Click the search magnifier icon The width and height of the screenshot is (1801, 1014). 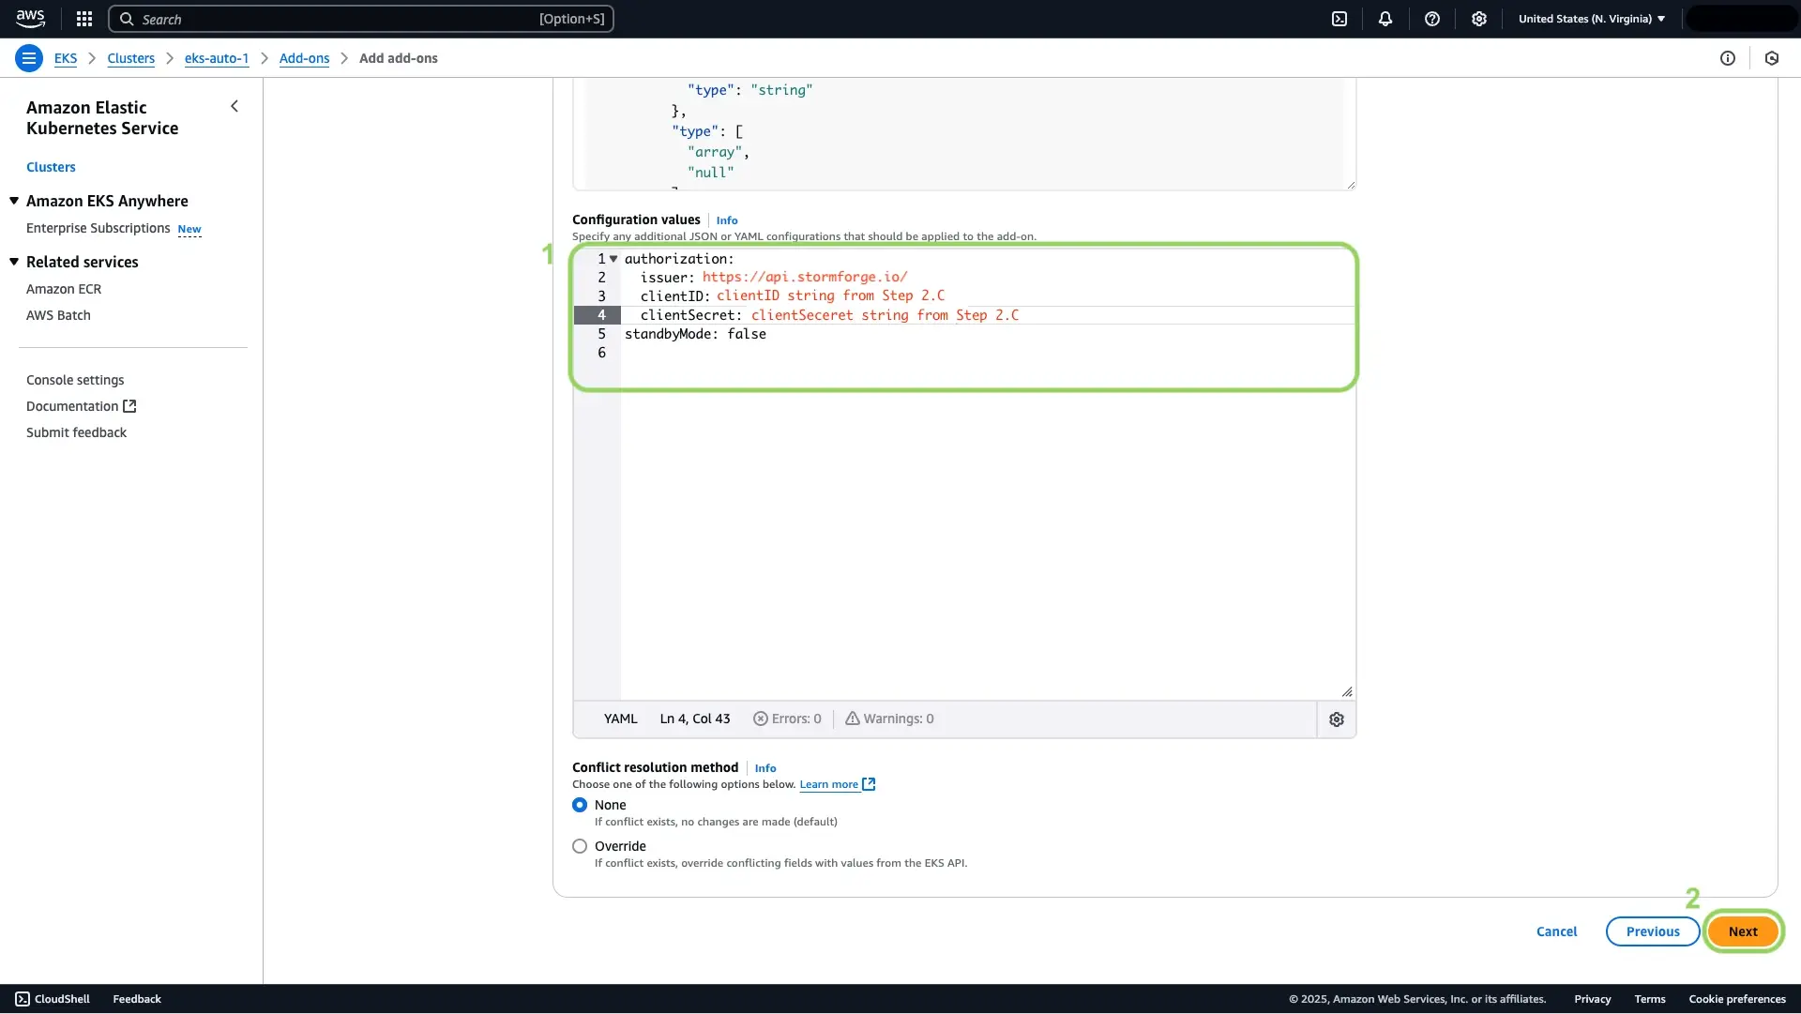click(x=127, y=19)
